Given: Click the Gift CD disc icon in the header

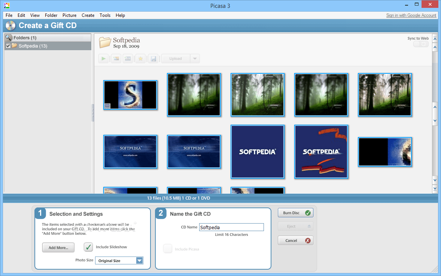Looking at the screenshot, I should [x=10, y=25].
